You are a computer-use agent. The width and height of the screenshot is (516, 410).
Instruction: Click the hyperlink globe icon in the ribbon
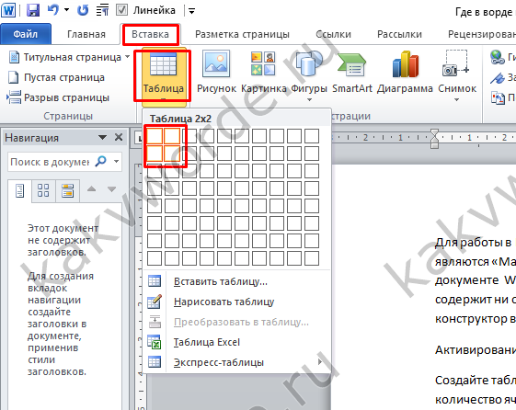[497, 57]
